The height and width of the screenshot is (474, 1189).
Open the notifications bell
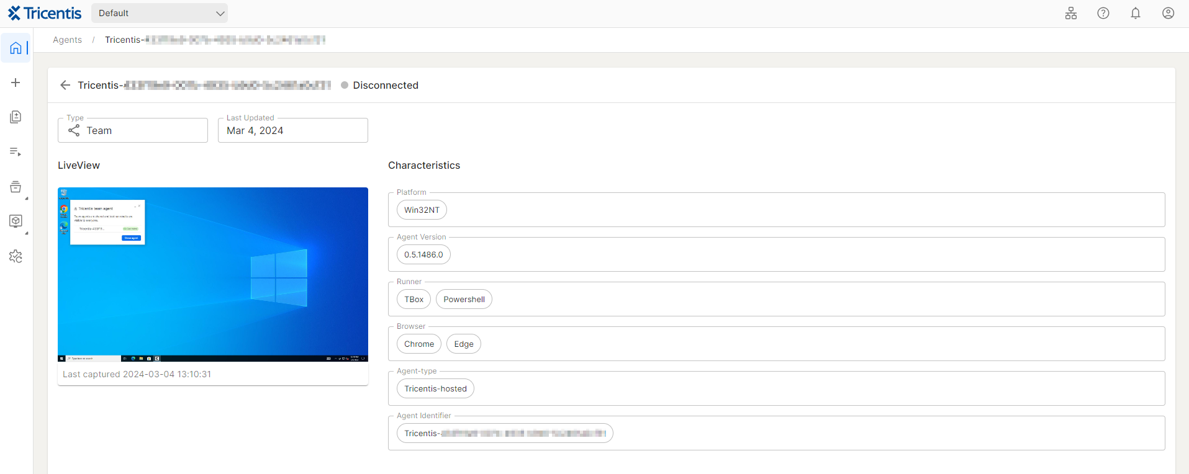pyautogui.click(x=1136, y=13)
